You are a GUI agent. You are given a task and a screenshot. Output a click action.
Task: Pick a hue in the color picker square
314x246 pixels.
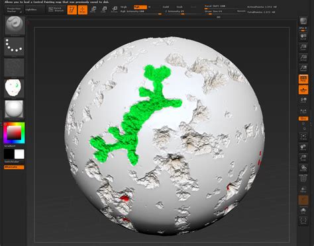coord(14,133)
